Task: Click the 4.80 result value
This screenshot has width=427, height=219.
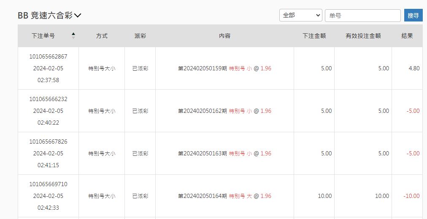Action: 414,68
